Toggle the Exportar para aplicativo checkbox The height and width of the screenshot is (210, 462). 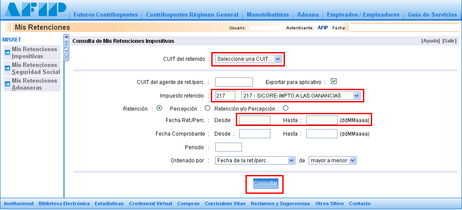coord(334,81)
